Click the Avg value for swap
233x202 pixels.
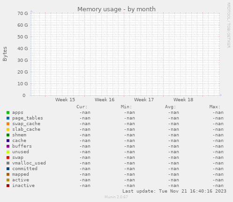click(173, 157)
